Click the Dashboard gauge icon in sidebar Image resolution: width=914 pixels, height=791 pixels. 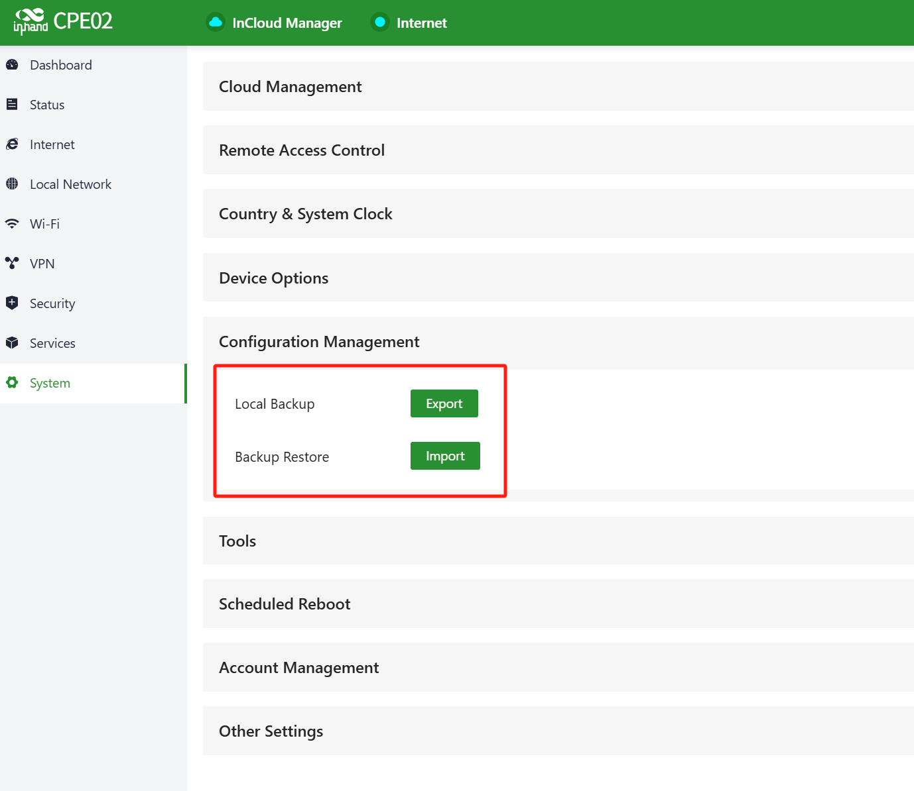(12, 65)
